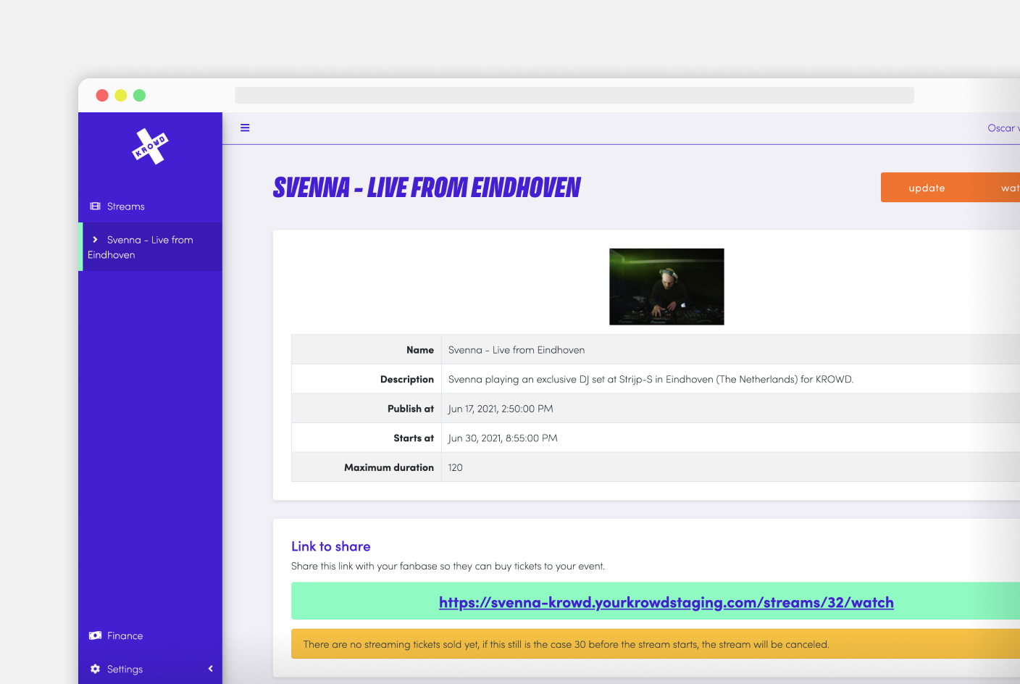This screenshot has width=1020, height=684.
Task: Close the window with red button
Action: [x=102, y=96]
